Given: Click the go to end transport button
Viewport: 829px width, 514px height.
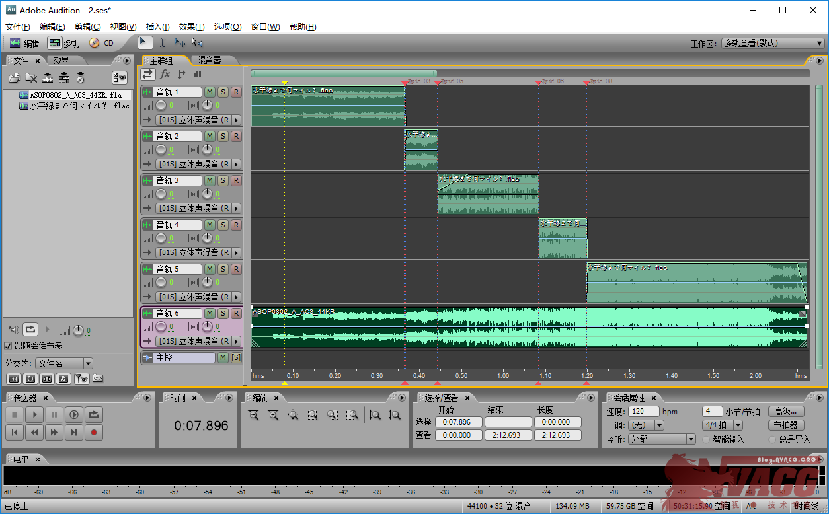Looking at the screenshot, I should [x=74, y=433].
